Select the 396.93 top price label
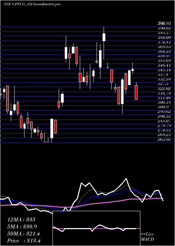Screen dimensions: 175x246 (164, 24)
